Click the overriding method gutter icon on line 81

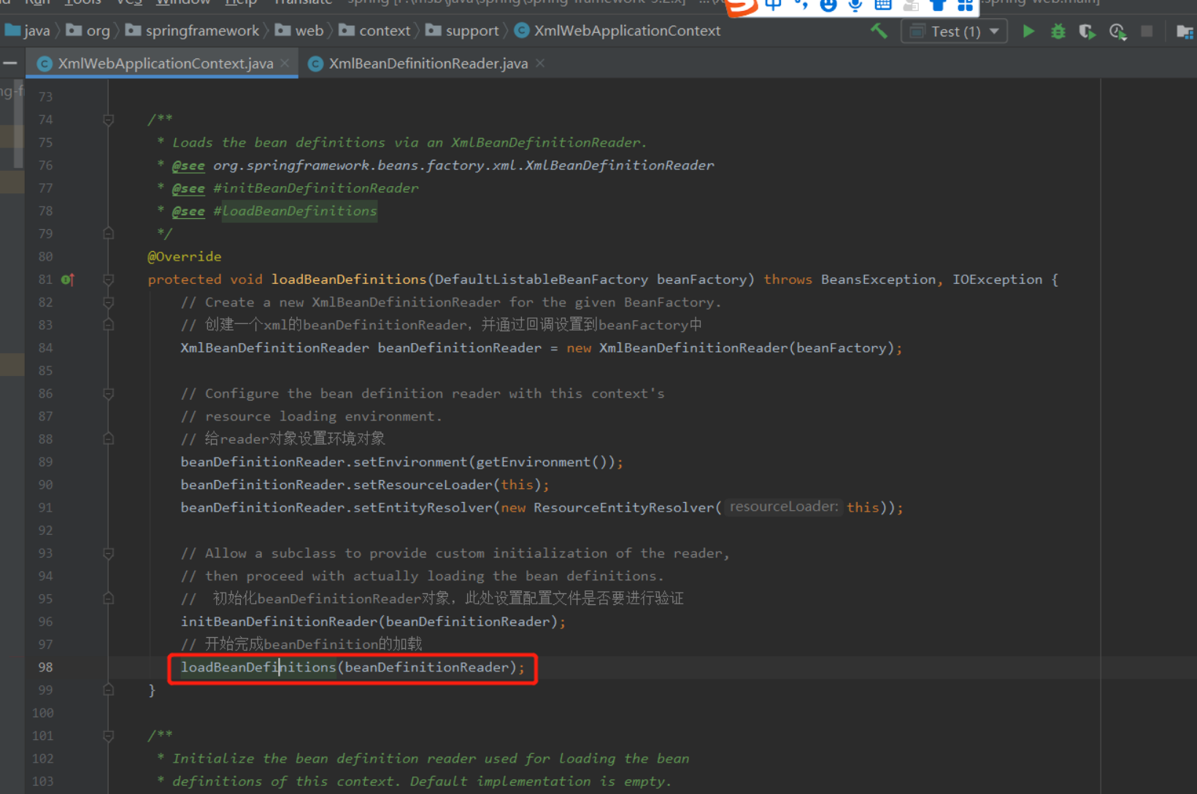pyautogui.click(x=66, y=279)
